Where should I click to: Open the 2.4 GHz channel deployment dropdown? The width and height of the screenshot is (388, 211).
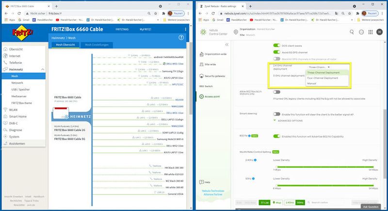click(319, 67)
